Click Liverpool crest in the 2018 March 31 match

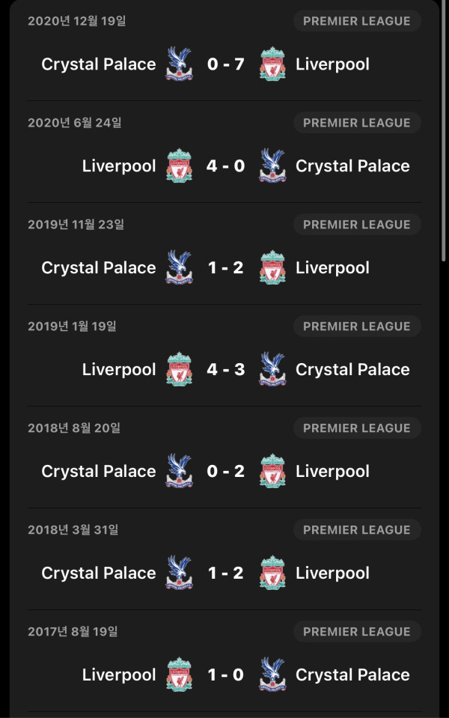(x=272, y=573)
